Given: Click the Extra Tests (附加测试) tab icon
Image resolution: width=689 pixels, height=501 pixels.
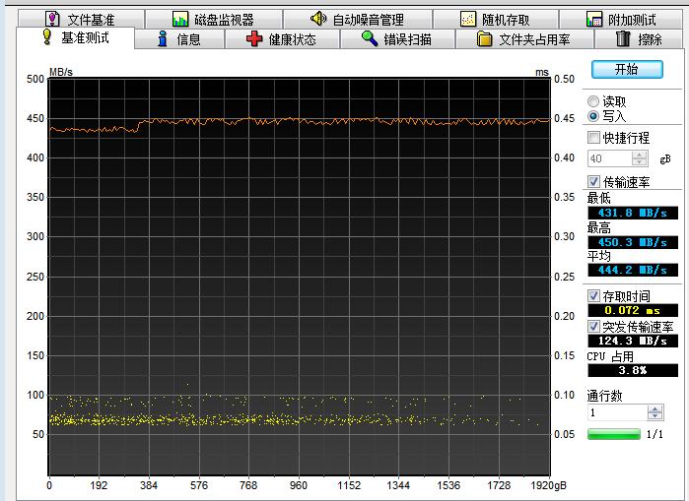Looking at the screenshot, I should point(594,20).
